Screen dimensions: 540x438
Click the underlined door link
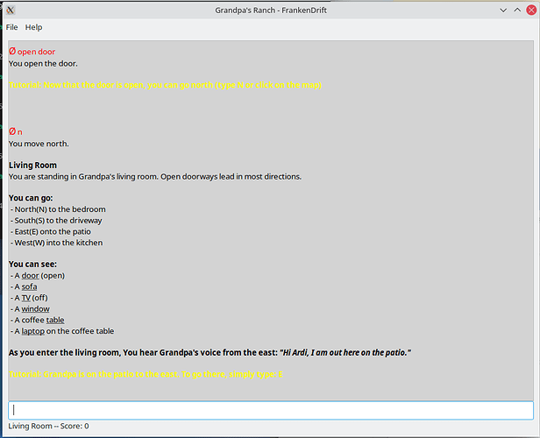coord(31,276)
